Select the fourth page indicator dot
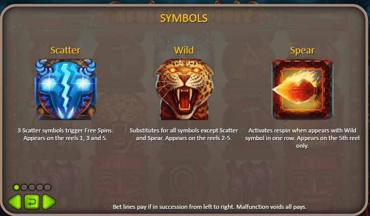370x216 pixels. (40, 187)
